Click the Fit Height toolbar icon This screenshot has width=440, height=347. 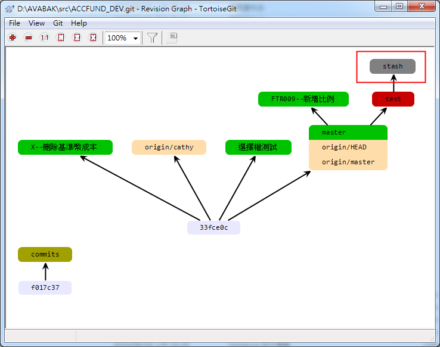click(61, 37)
